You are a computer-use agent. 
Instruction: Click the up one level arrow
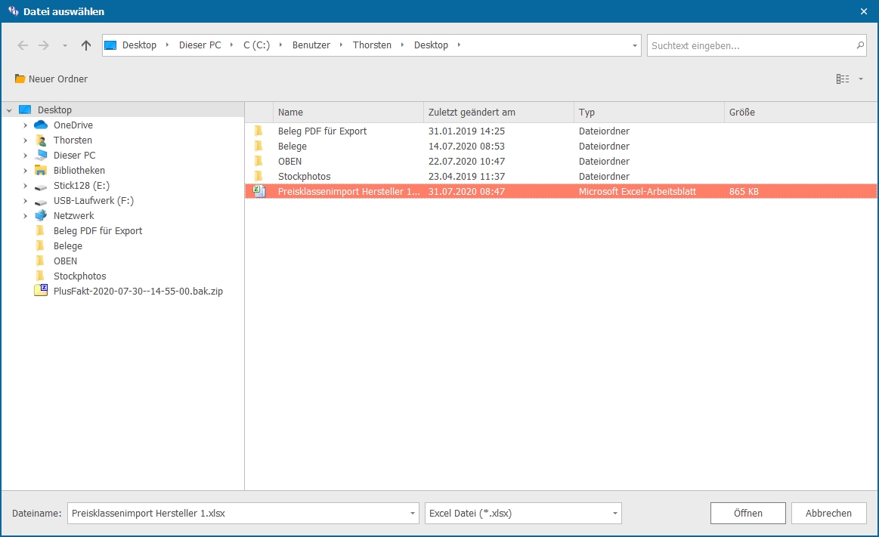pyautogui.click(x=86, y=45)
